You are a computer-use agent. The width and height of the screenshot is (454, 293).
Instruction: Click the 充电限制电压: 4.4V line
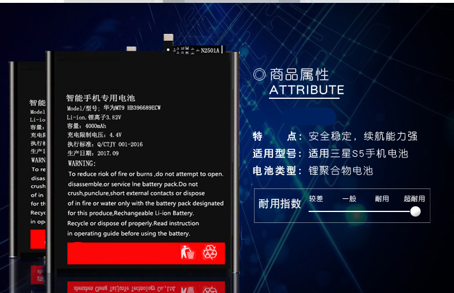(94, 135)
